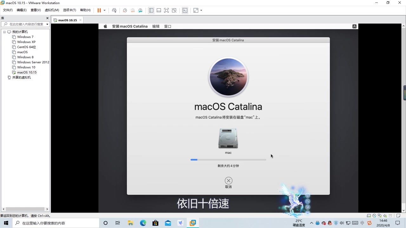Select Windows 7 virtual machine
406x228 pixels.
click(25, 37)
